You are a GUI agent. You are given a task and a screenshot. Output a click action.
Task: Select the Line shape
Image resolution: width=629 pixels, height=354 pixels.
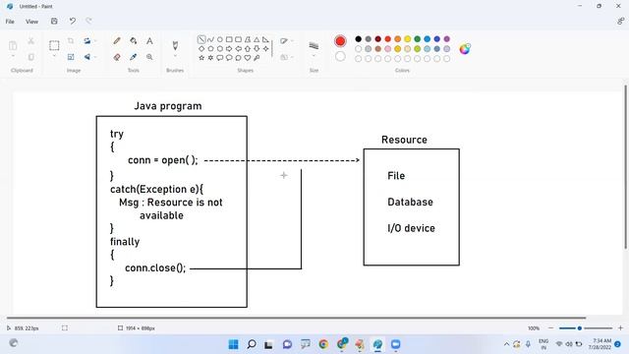pyautogui.click(x=201, y=39)
